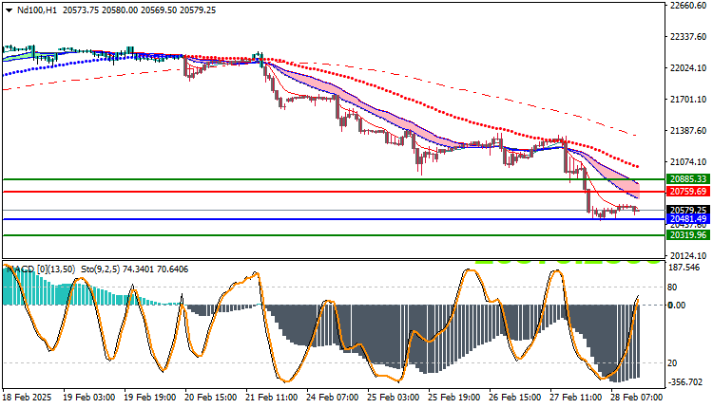
Task: Click the indicator scale value 20
Action: click(672, 363)
